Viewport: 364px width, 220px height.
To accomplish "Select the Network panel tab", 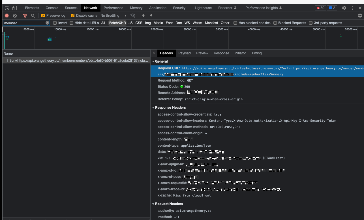I will point(91,8).
